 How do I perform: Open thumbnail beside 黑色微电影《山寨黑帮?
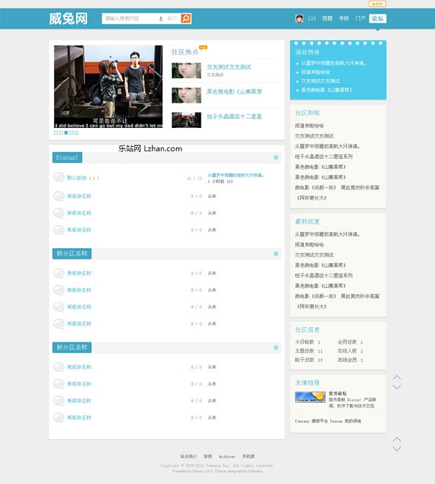pos(187,95)
